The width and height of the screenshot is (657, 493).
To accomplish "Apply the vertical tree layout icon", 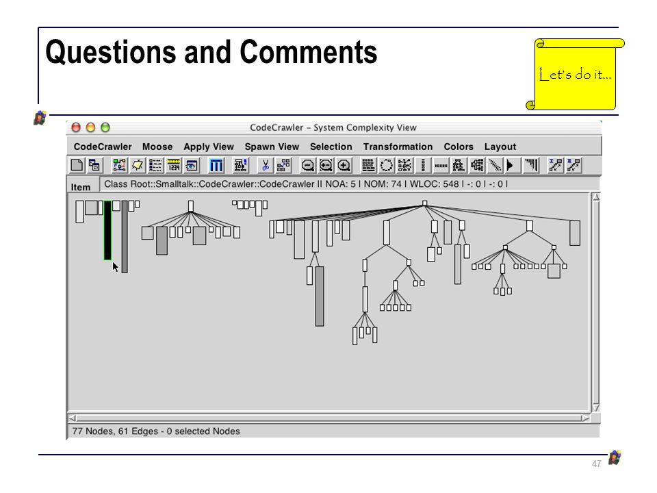I will pos(459,165).
